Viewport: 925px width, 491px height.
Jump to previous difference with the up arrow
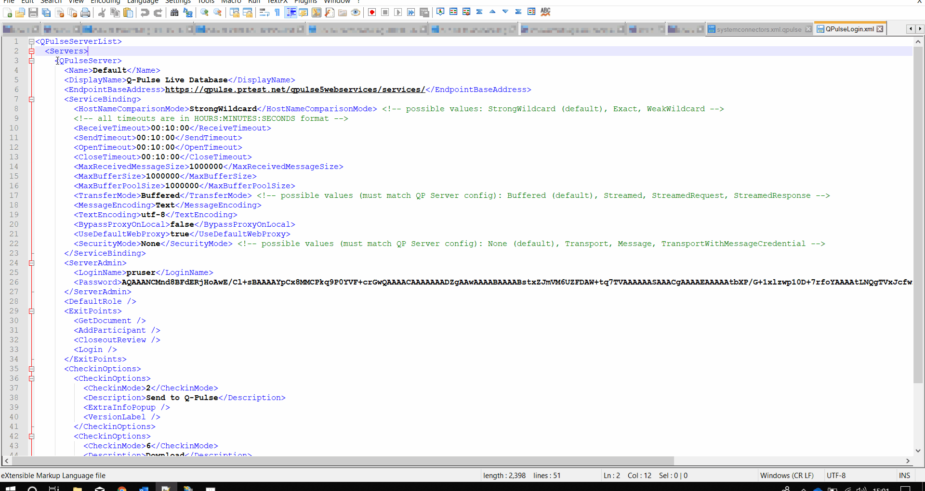point(492,12)
